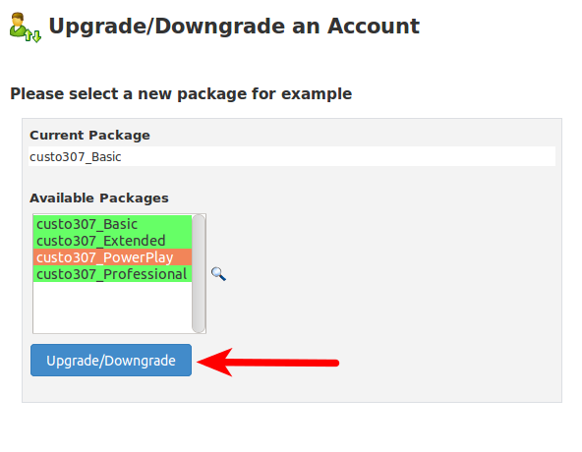Click the top end of the package list scrollbar
Image resolution: width=582 pixels, height=452 pixels.
click(199, 218)
